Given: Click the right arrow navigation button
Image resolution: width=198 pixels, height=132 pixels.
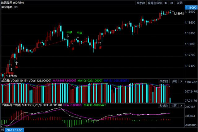Looking at the screenshot, I should (x=172, y=3).
